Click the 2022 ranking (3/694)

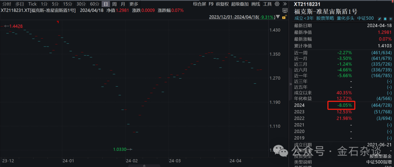[383, 118]
